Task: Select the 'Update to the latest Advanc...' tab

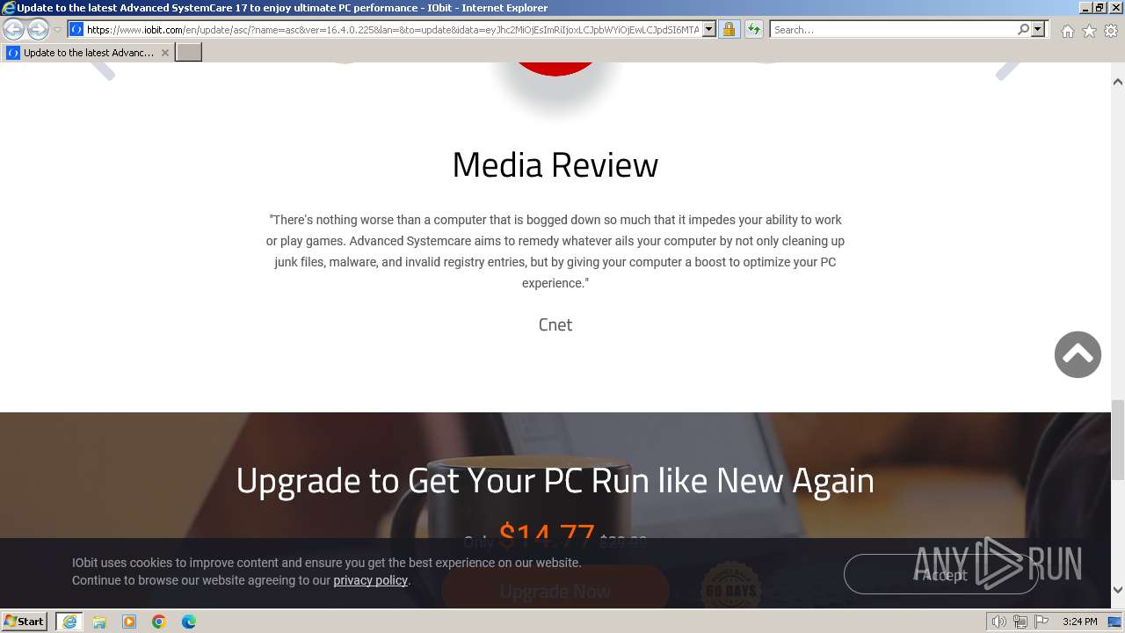Action: click(87, 53)
